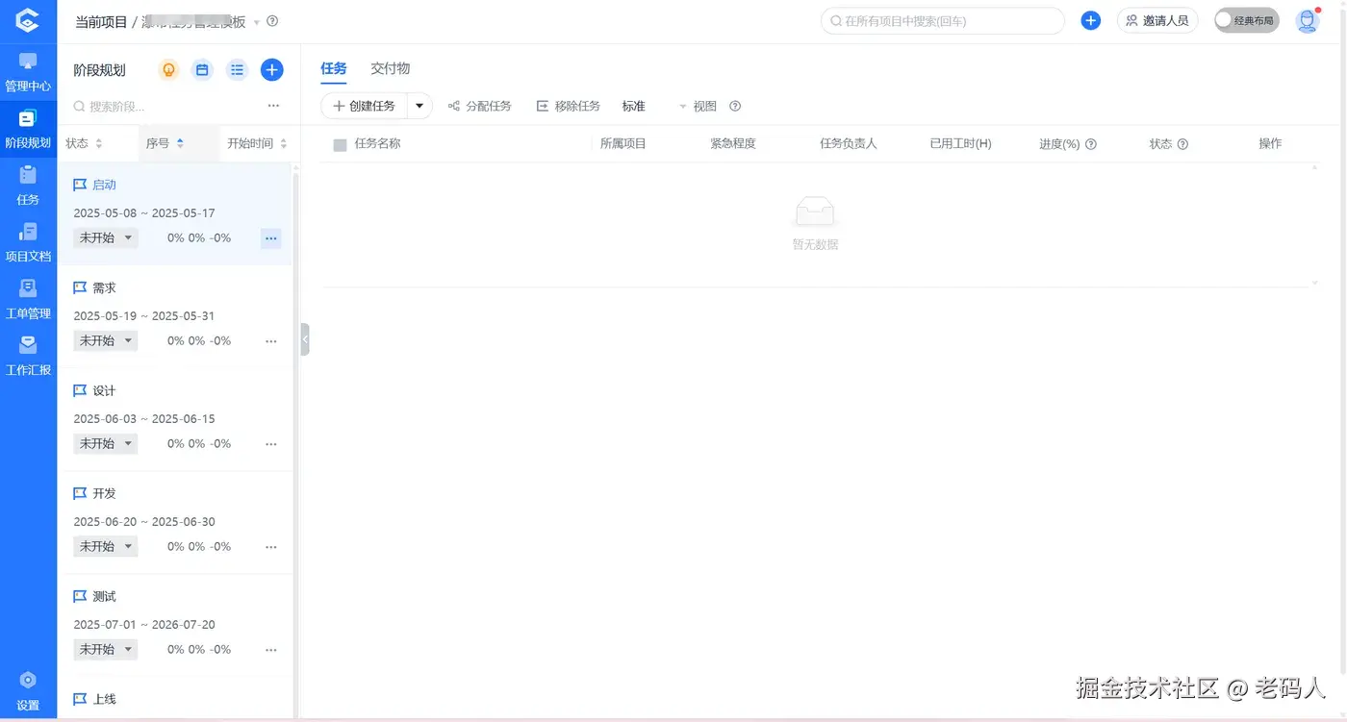Click the app logo at top left
This screenshot has height=722, width=1347.
click(x=28, y=20)
